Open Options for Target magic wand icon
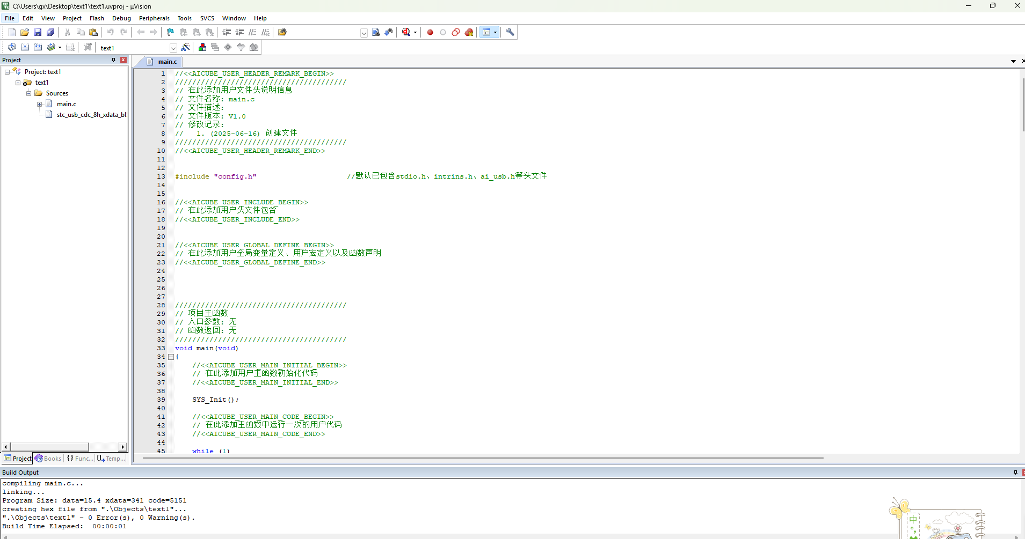This screenshot has height=539, width=1025. [185, 47]
